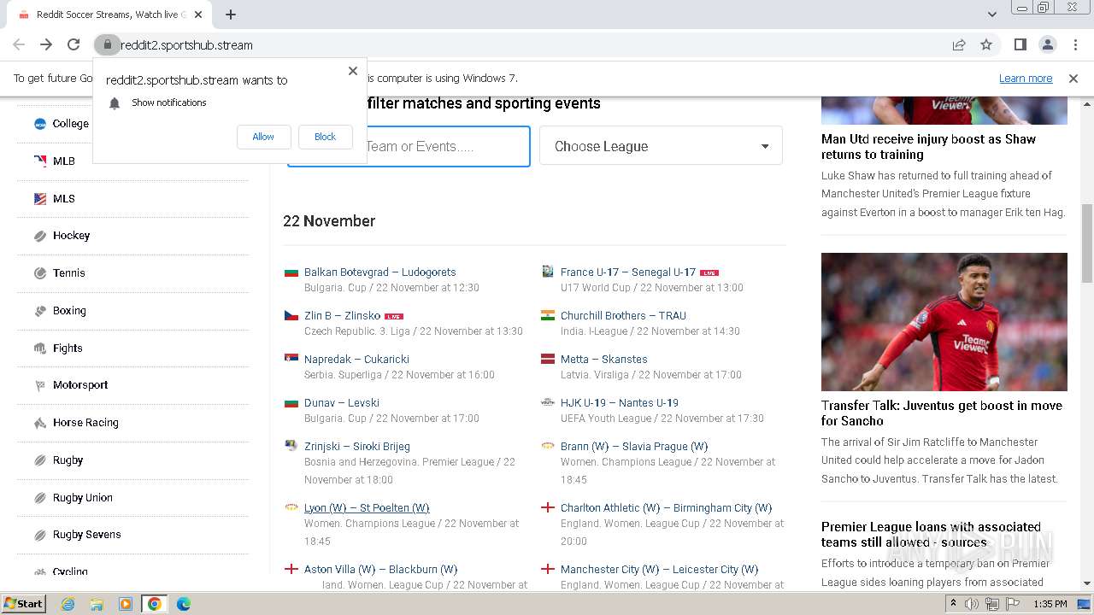Screen dimensions: 1094x615
Task: Open Manchester City (W) – Leicester City (W)
Action: (659, 569)
